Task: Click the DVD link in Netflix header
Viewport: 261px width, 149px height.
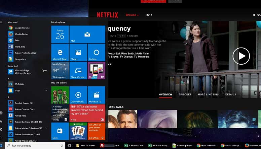Action: pos(149,15)
